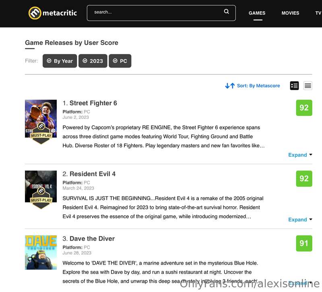Toggle the PC platform filter
This screenshot has height=292, width=322.
tap(120, 61)
